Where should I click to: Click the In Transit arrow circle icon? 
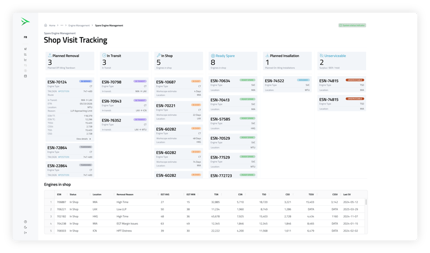point(104,55)
